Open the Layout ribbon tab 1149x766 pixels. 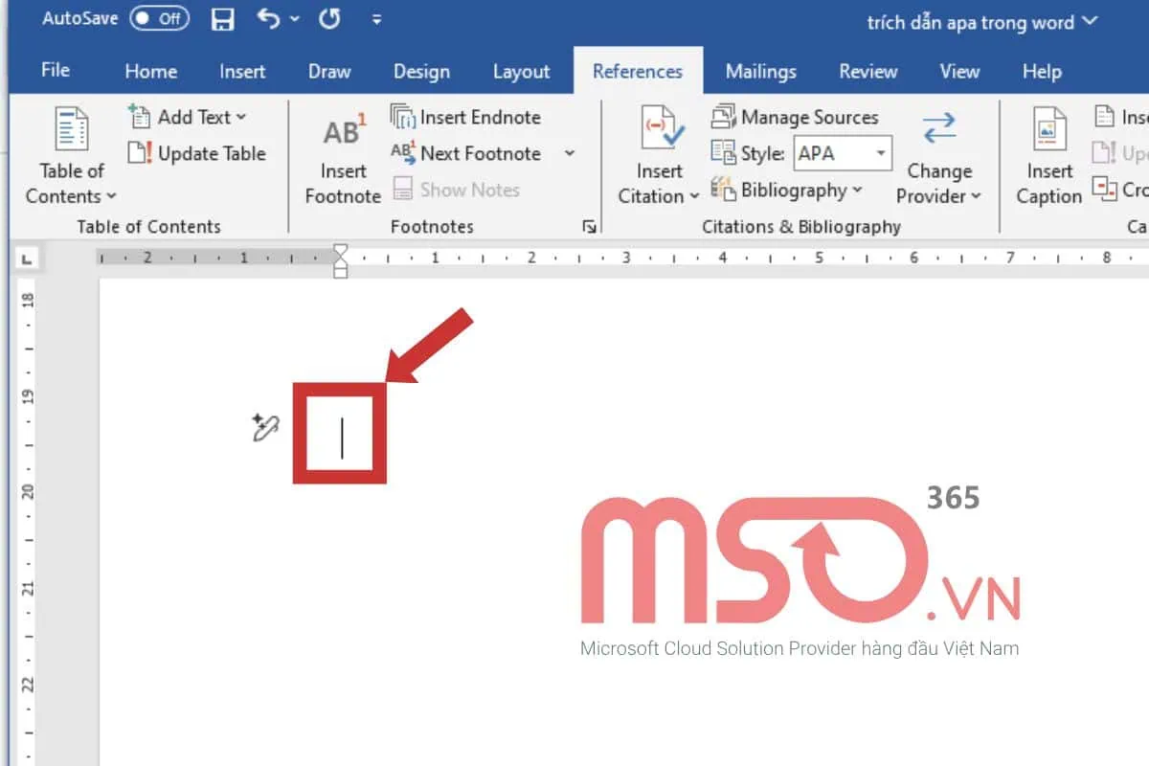coord(521,72)
